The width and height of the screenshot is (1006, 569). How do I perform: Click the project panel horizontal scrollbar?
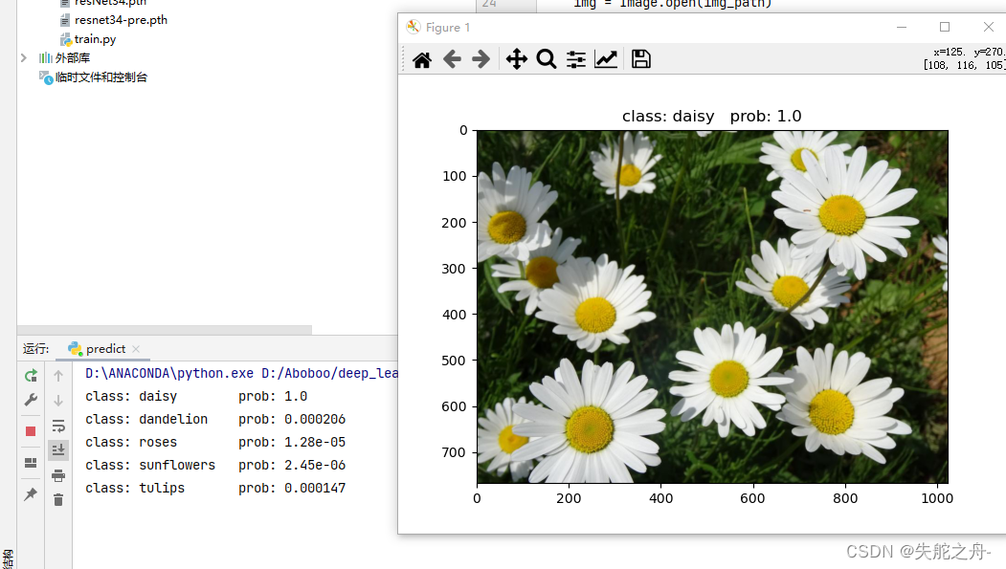click(165, 330)
